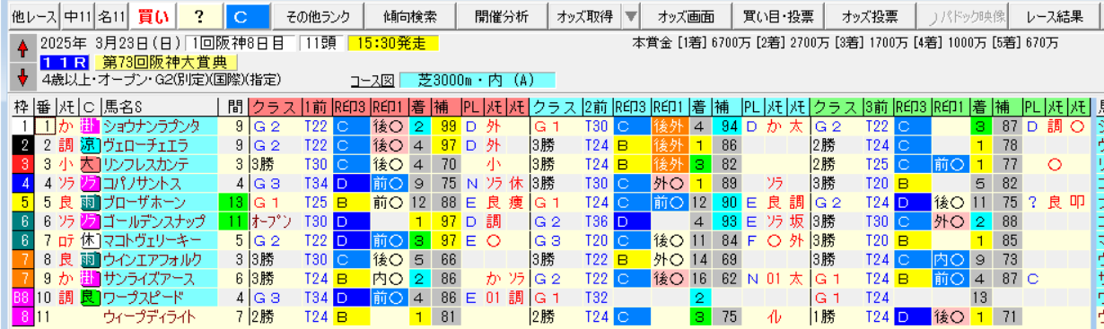
Task: Open 他レース menu
Action: pyautogui.click(x=35, y=16)
